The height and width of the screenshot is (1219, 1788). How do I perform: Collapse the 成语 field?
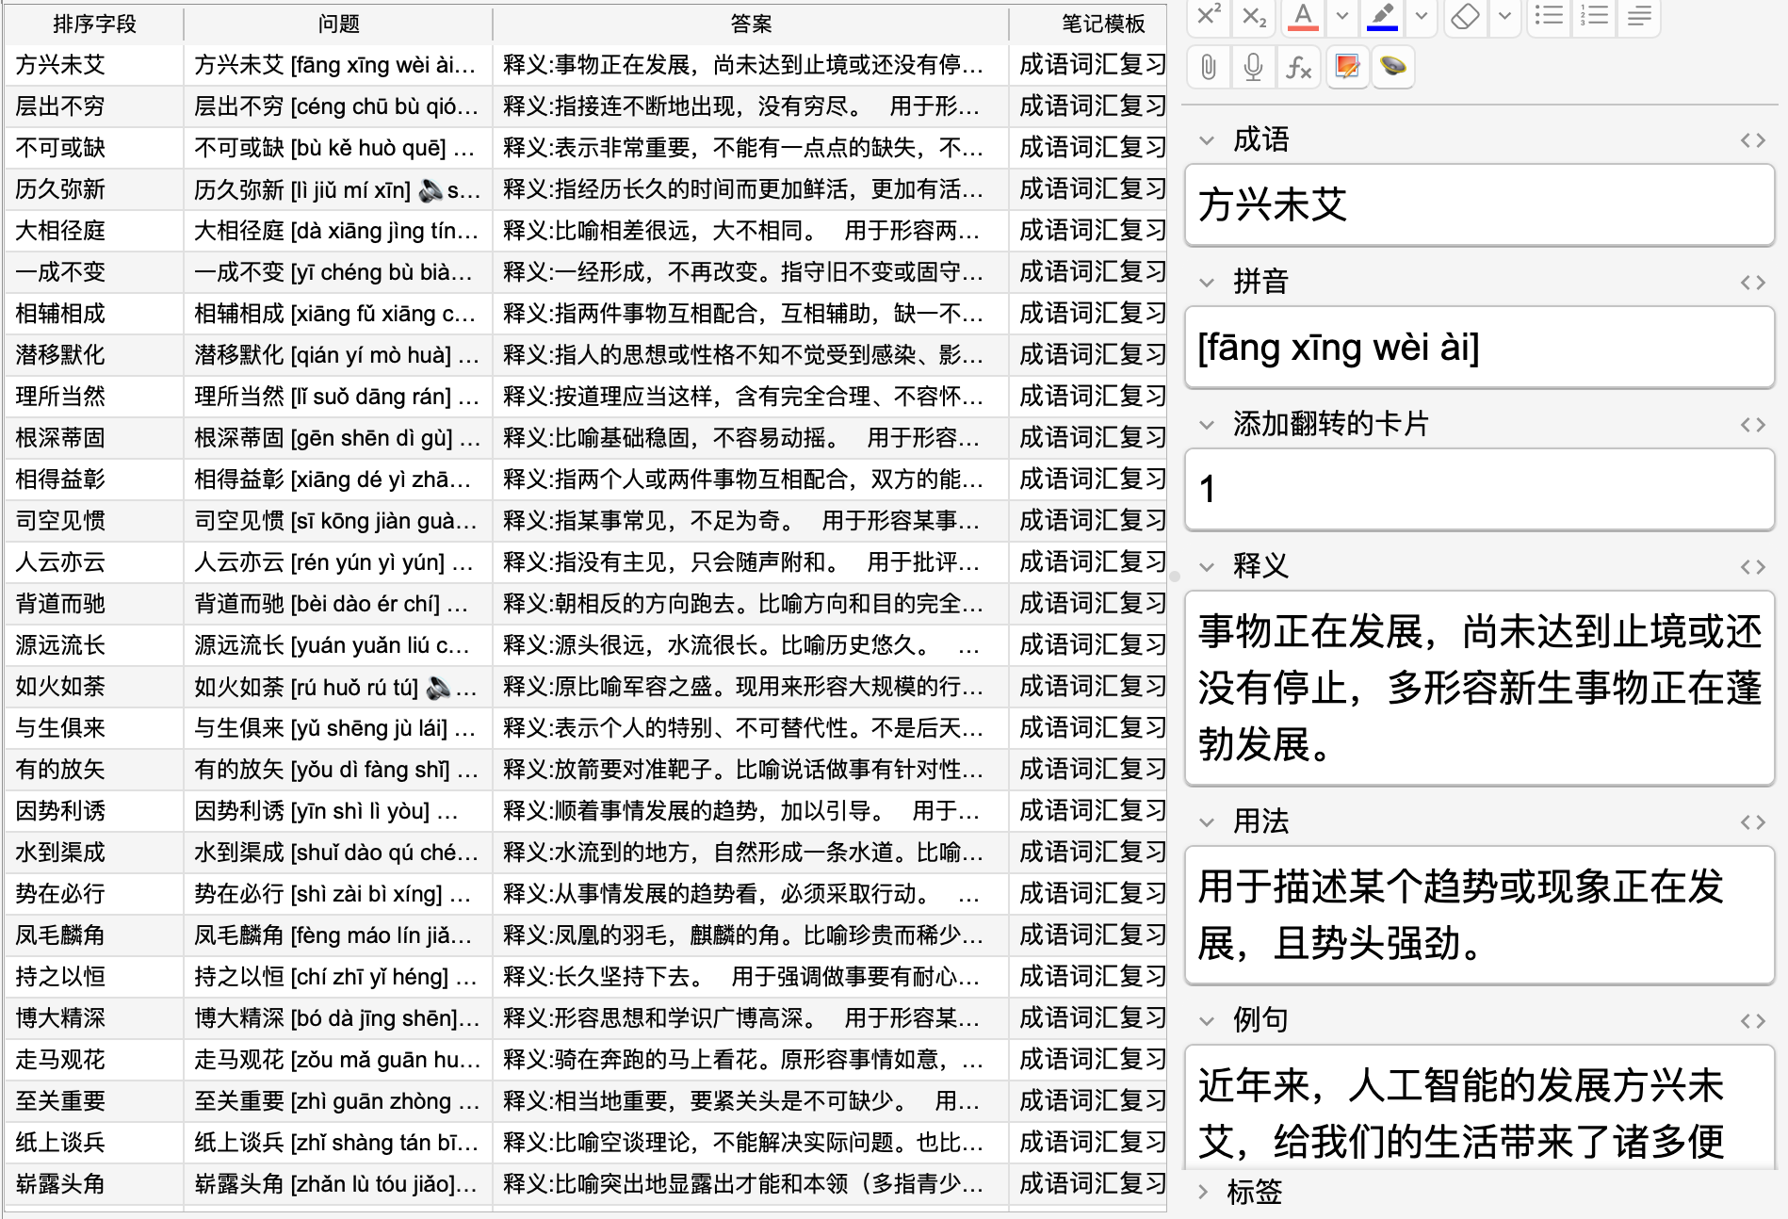tap(1207, 140)
